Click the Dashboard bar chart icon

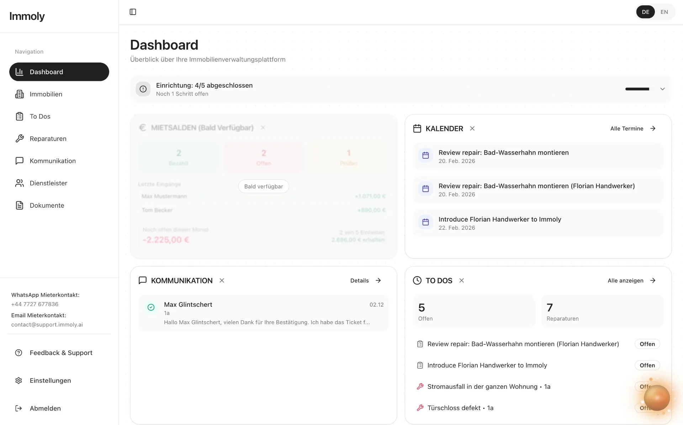pyautogui.click(x=20, y=72)
